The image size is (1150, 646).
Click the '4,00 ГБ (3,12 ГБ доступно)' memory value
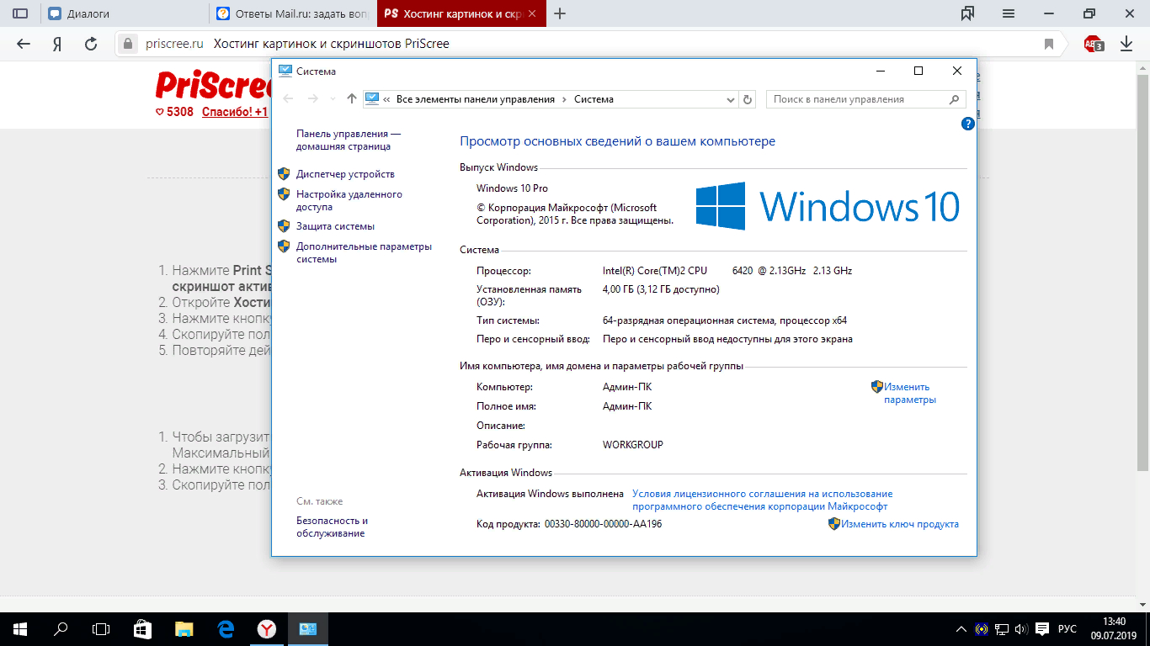661,289
